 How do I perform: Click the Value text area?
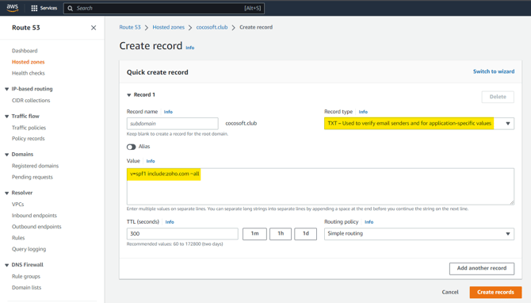[320, 186]
